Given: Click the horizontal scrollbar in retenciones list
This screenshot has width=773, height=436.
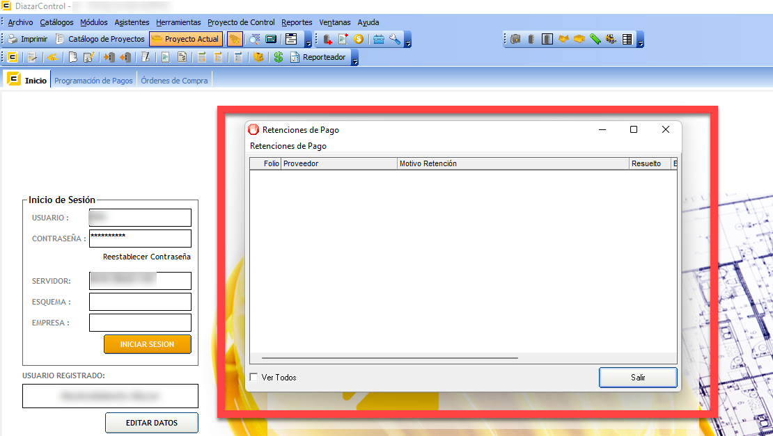Looking at the screenshot, I should coord(390,358).
